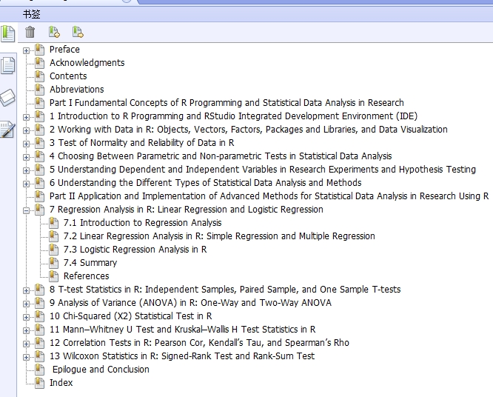Expand the Preface bookmark
493x397 pixels.
(27, 50)
